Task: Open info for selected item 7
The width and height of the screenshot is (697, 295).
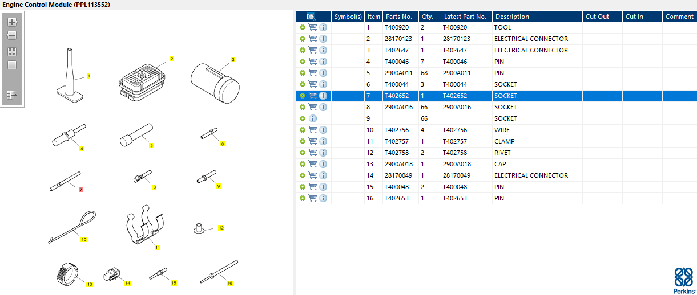Action: pos(323,96)
